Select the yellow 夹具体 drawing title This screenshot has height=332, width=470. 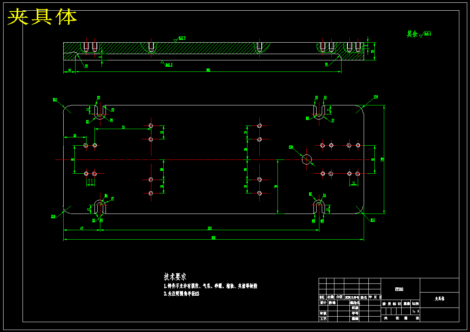(x=42, y=17)
